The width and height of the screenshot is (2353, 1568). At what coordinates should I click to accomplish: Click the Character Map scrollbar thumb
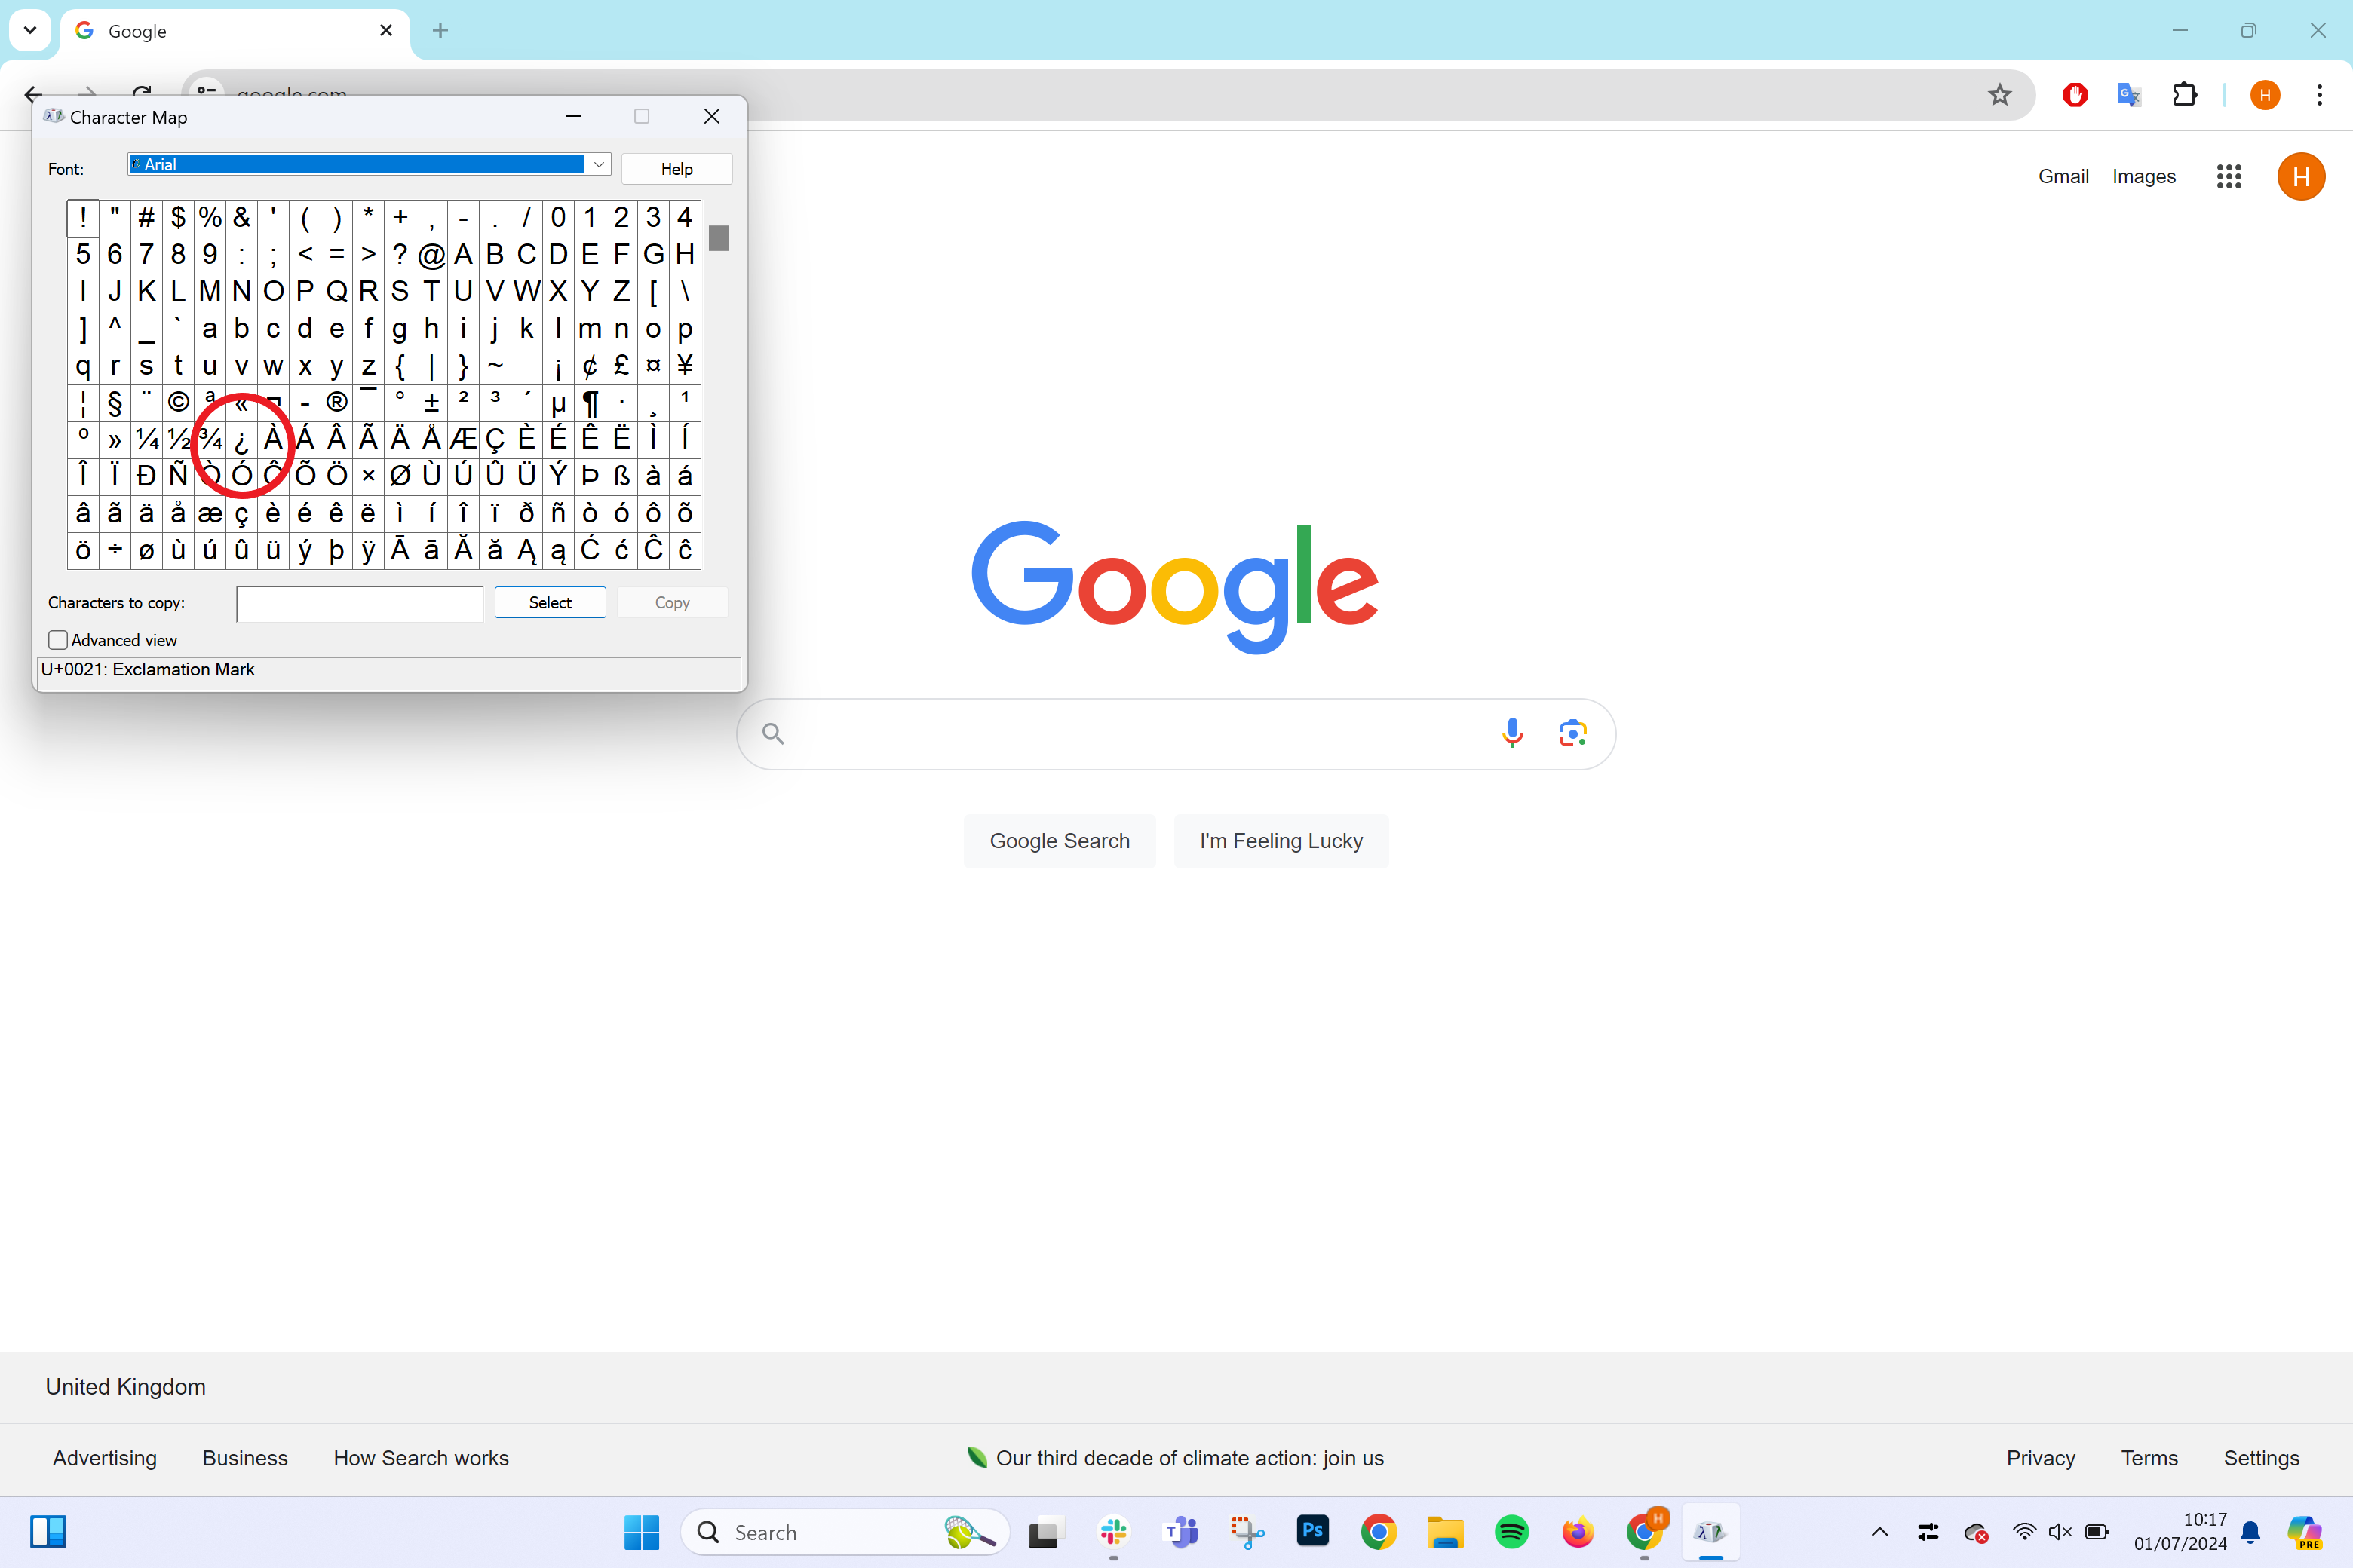coord(719,238)
